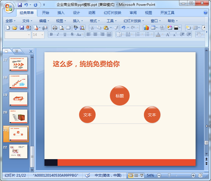
Task: Click the 标题 circle on slide
Action: [x=120, y=96]
